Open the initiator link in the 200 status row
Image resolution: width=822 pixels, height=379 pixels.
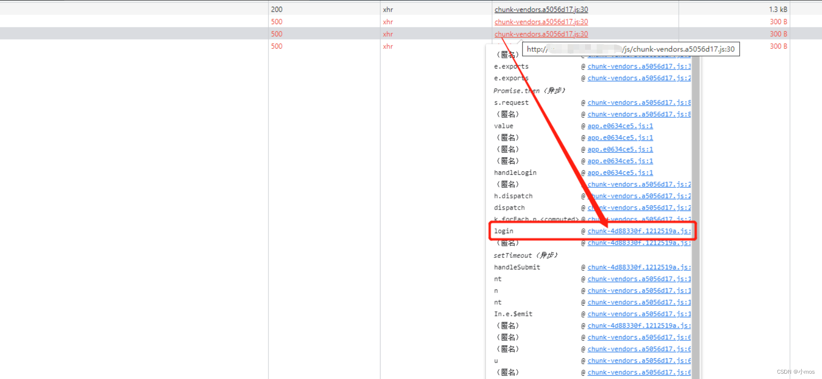coord(541,10)
